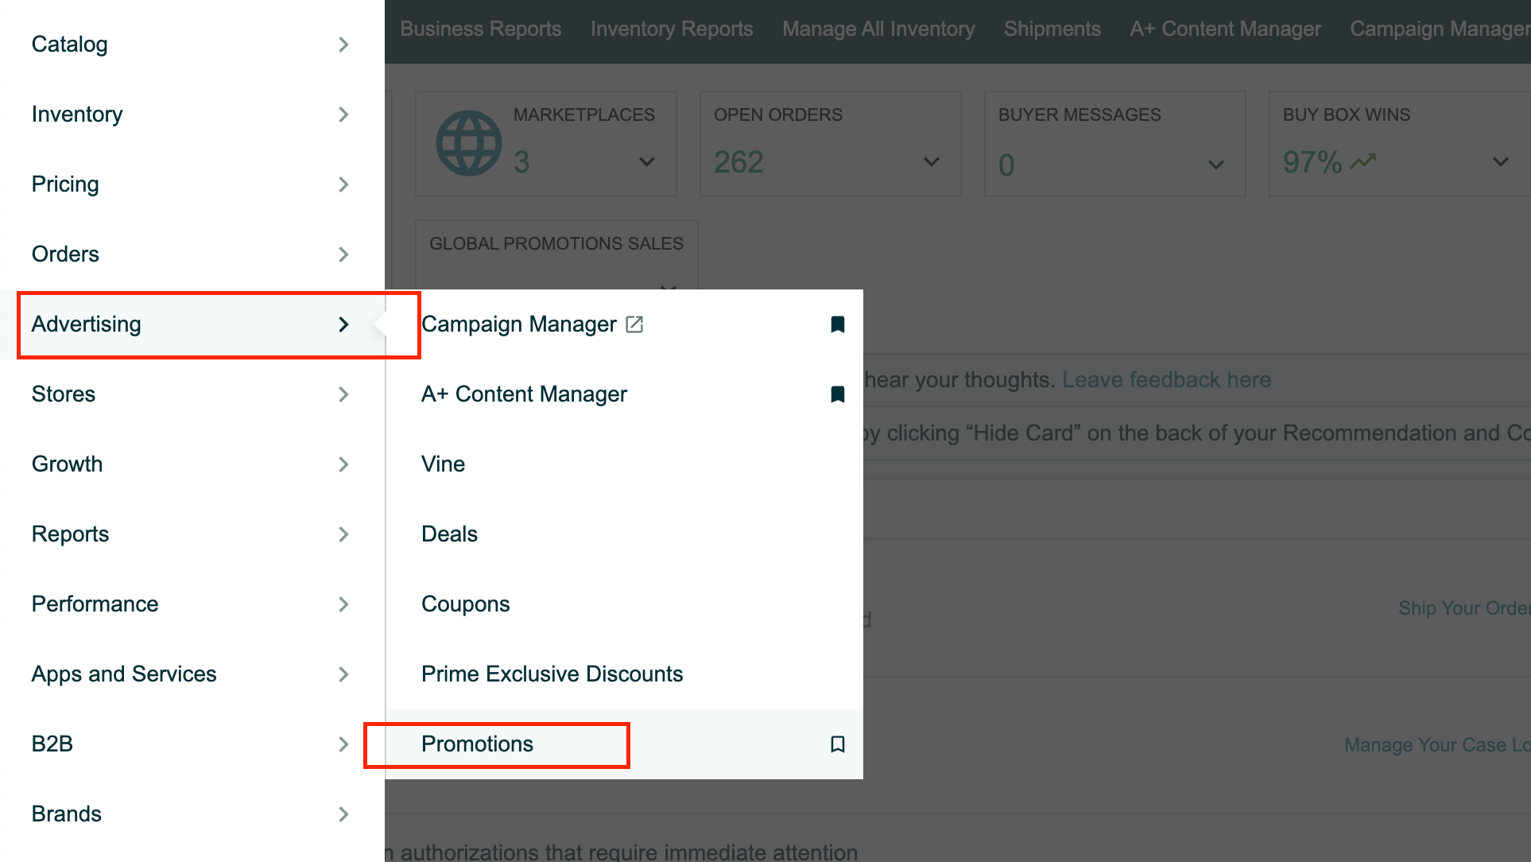This screenshot has height=862, width=1531.
Task: Click the chevron arrow next to Inventory
Action: coord(343,115)
